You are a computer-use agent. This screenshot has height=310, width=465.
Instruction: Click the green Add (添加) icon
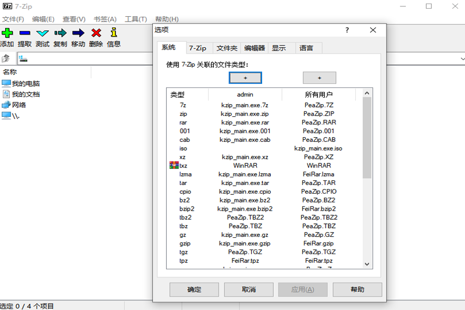(7, 33)
